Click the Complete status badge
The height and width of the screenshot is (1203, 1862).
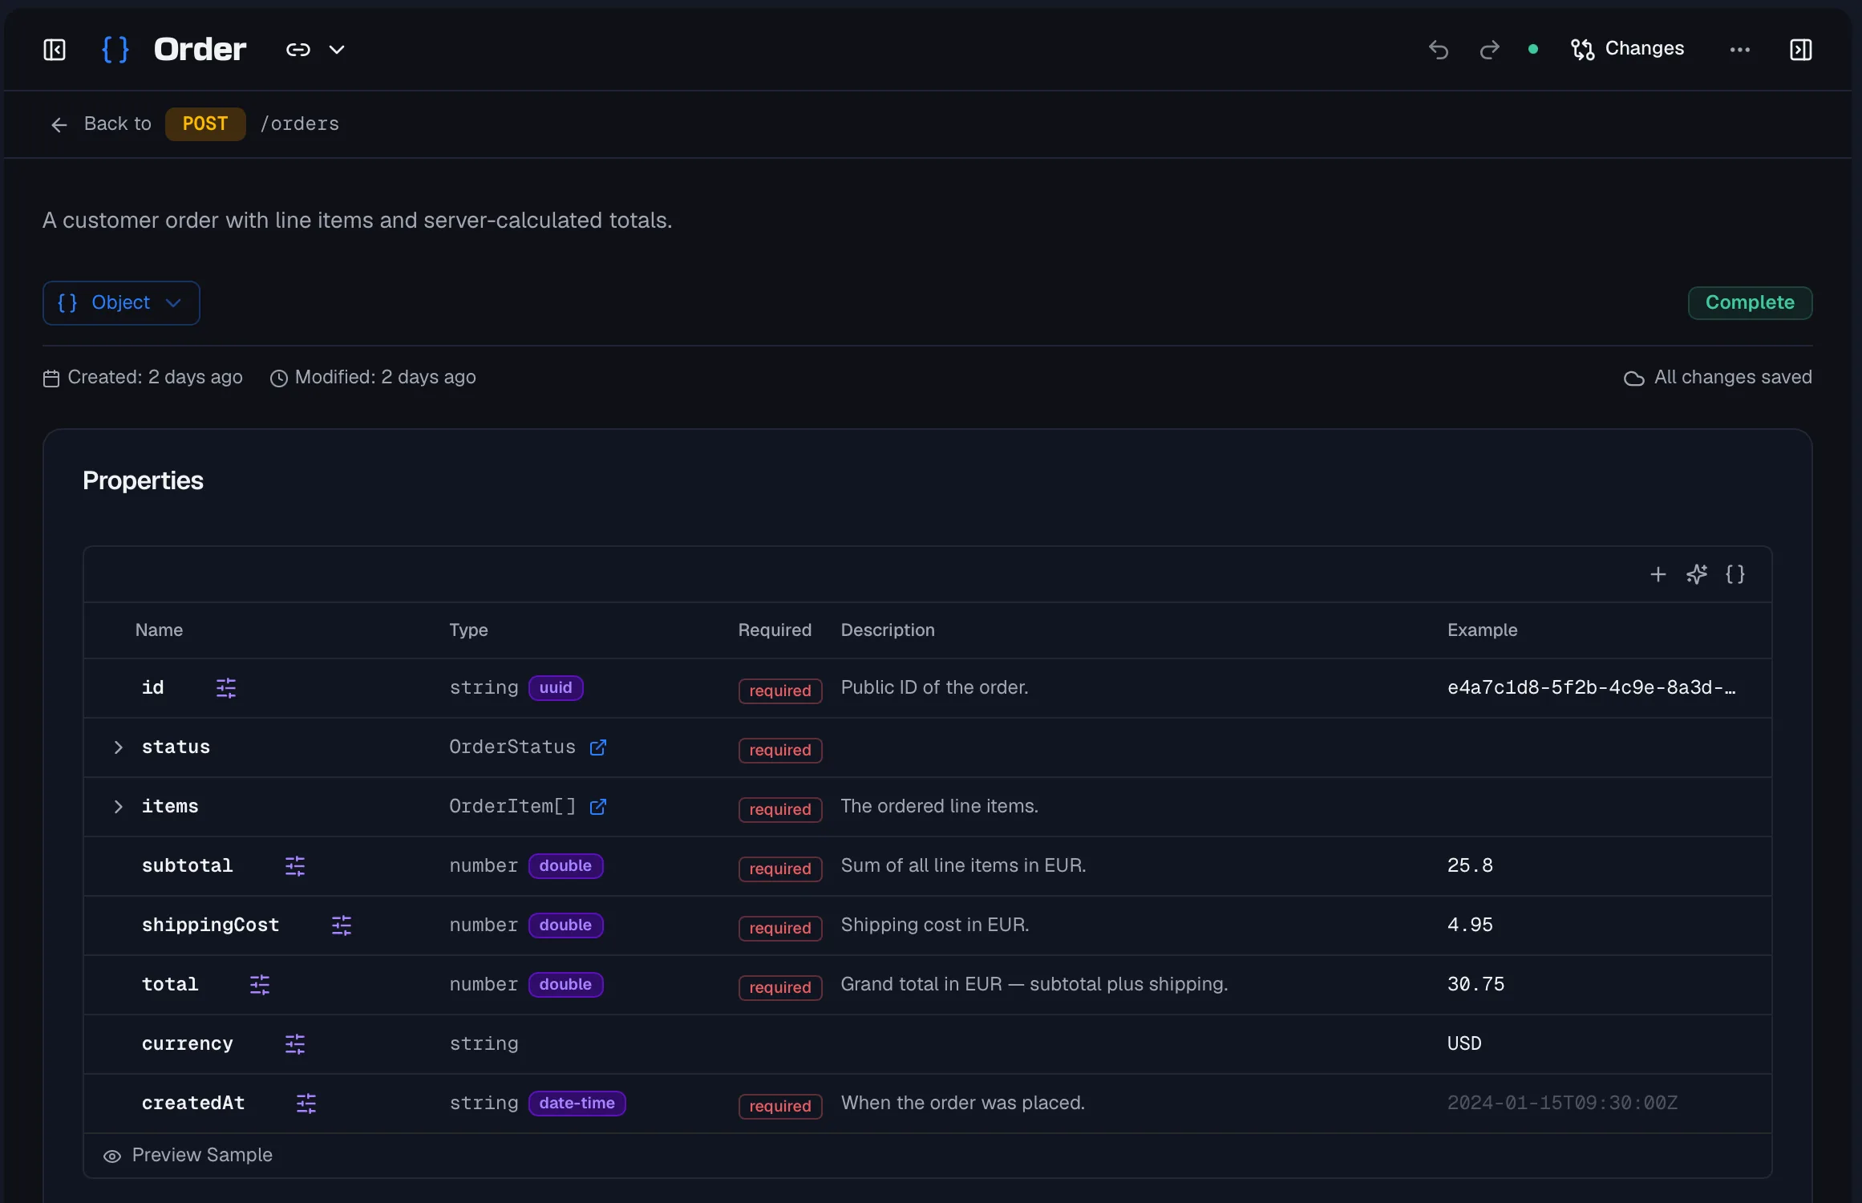coord(1750,302)
